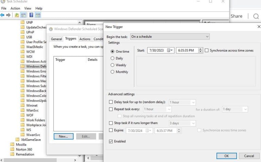Click the Up One Level folder icon
This screenshot has width=261, height=162.
[17, 15]
